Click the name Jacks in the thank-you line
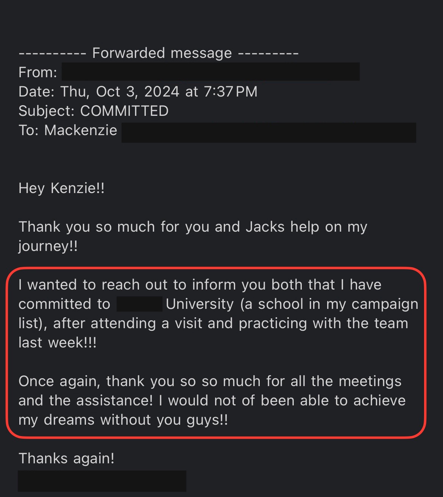 click(265, 227)
